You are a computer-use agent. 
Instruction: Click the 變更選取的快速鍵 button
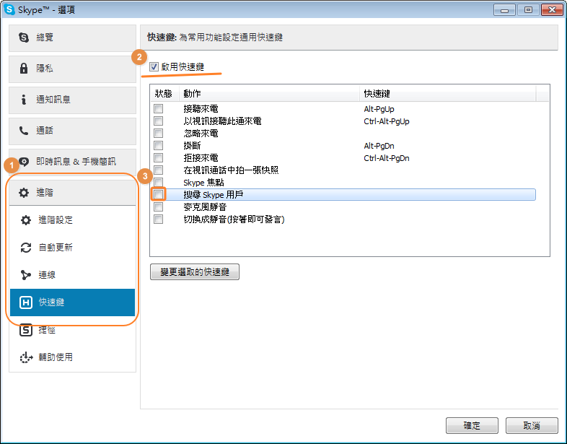click(195, 271)
